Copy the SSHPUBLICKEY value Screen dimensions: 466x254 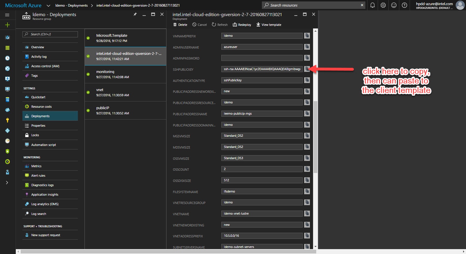pyautogui.click(x=307, y=69)
